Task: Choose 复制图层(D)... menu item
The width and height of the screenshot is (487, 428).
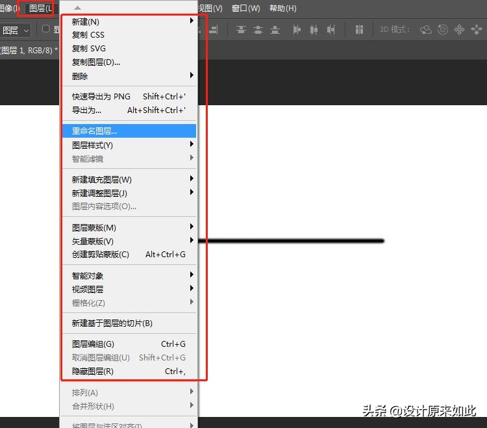Action: click(x=129, y=62)
